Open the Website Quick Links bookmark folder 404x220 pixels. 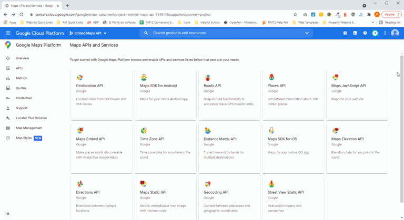(36, 23)
